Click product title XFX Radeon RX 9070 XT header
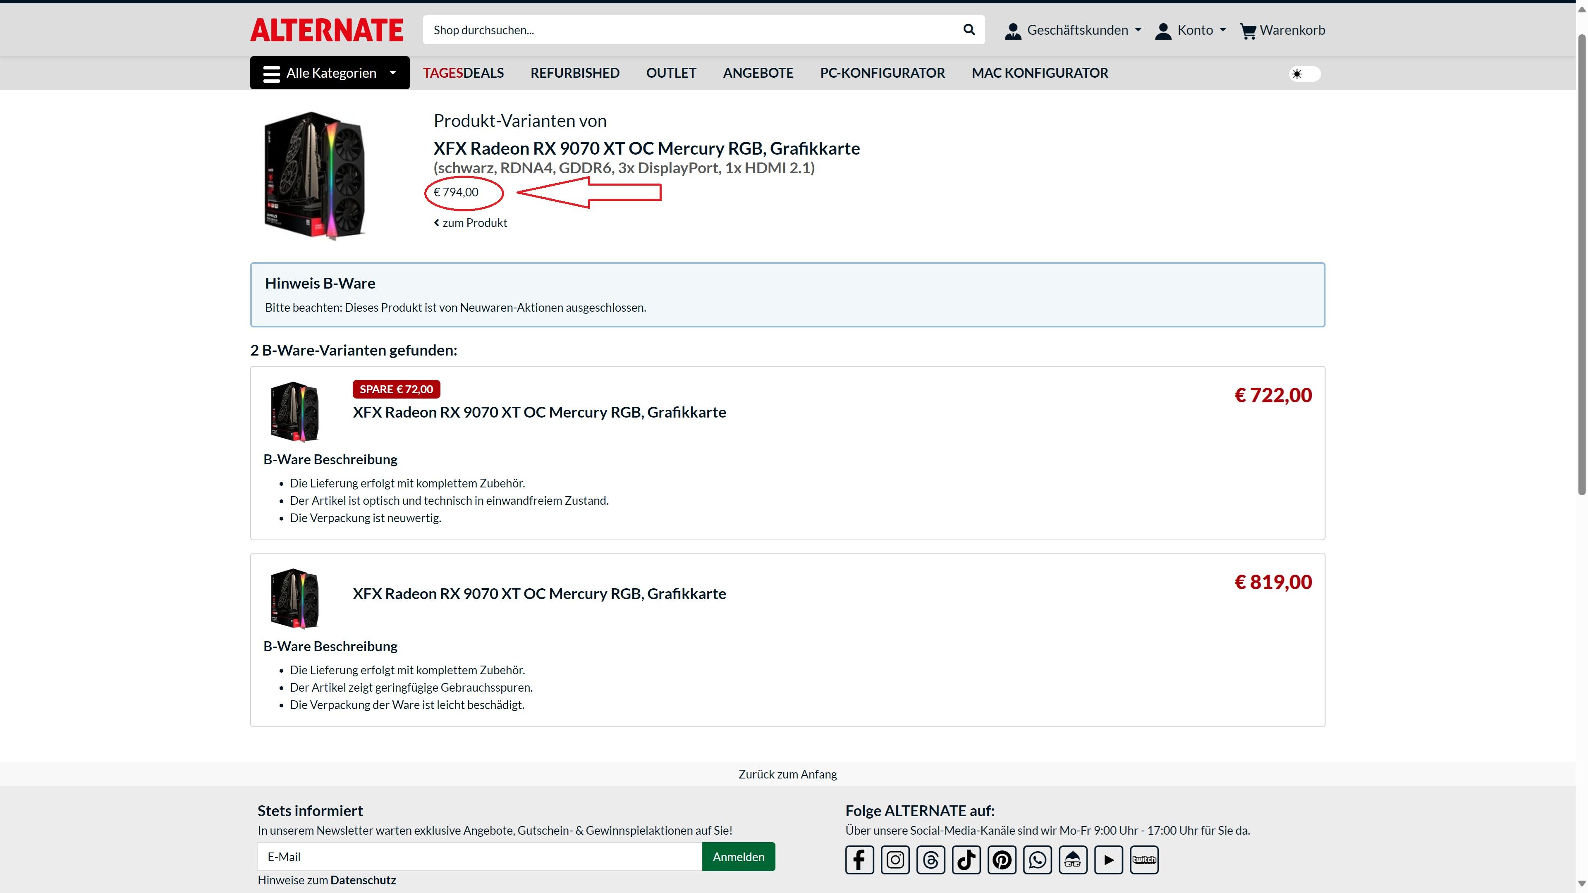 (647, 148)
